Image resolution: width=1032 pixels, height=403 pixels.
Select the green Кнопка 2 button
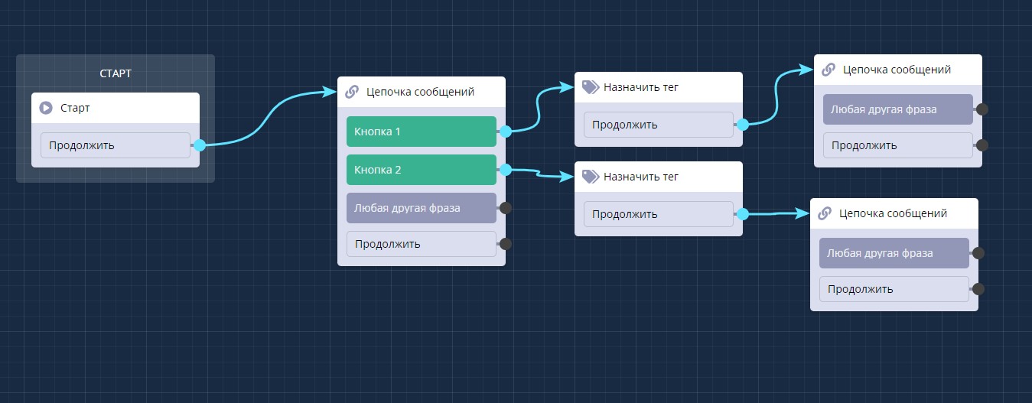coord(421,170)
